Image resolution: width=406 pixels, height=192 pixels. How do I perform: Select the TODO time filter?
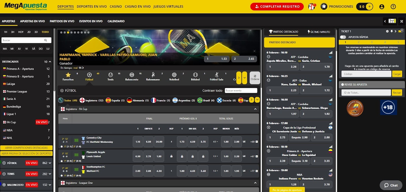coord(45,32)
